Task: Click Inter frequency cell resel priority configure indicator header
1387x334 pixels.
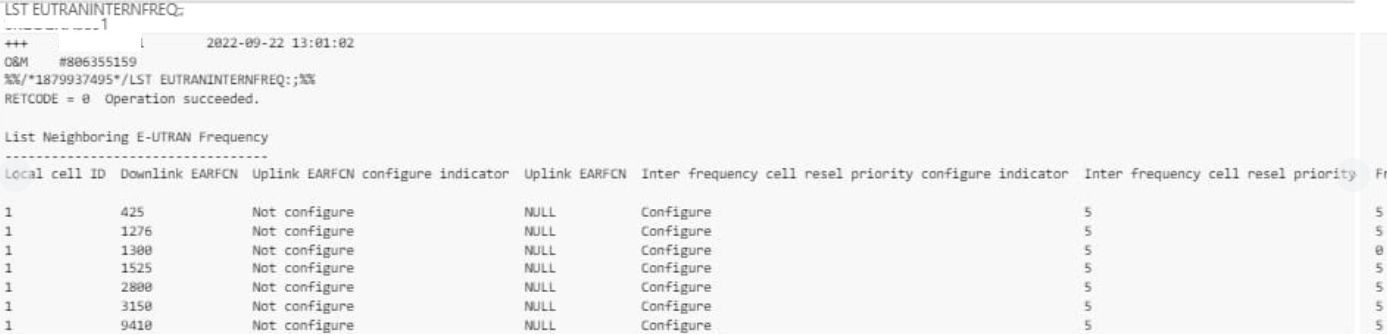Action: tap(854, 174)
